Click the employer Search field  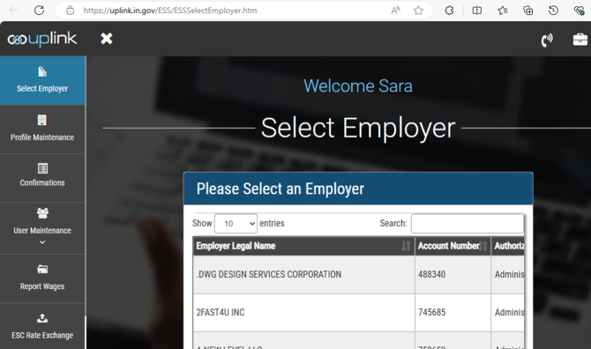point(467,224)
